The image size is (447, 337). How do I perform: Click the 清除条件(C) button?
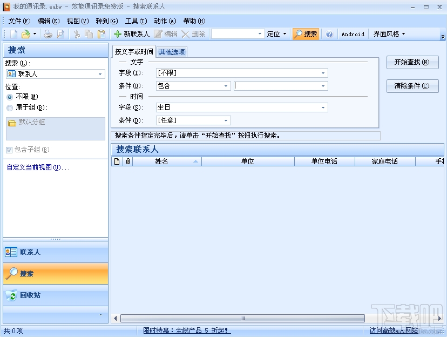[x=412, y=86]
